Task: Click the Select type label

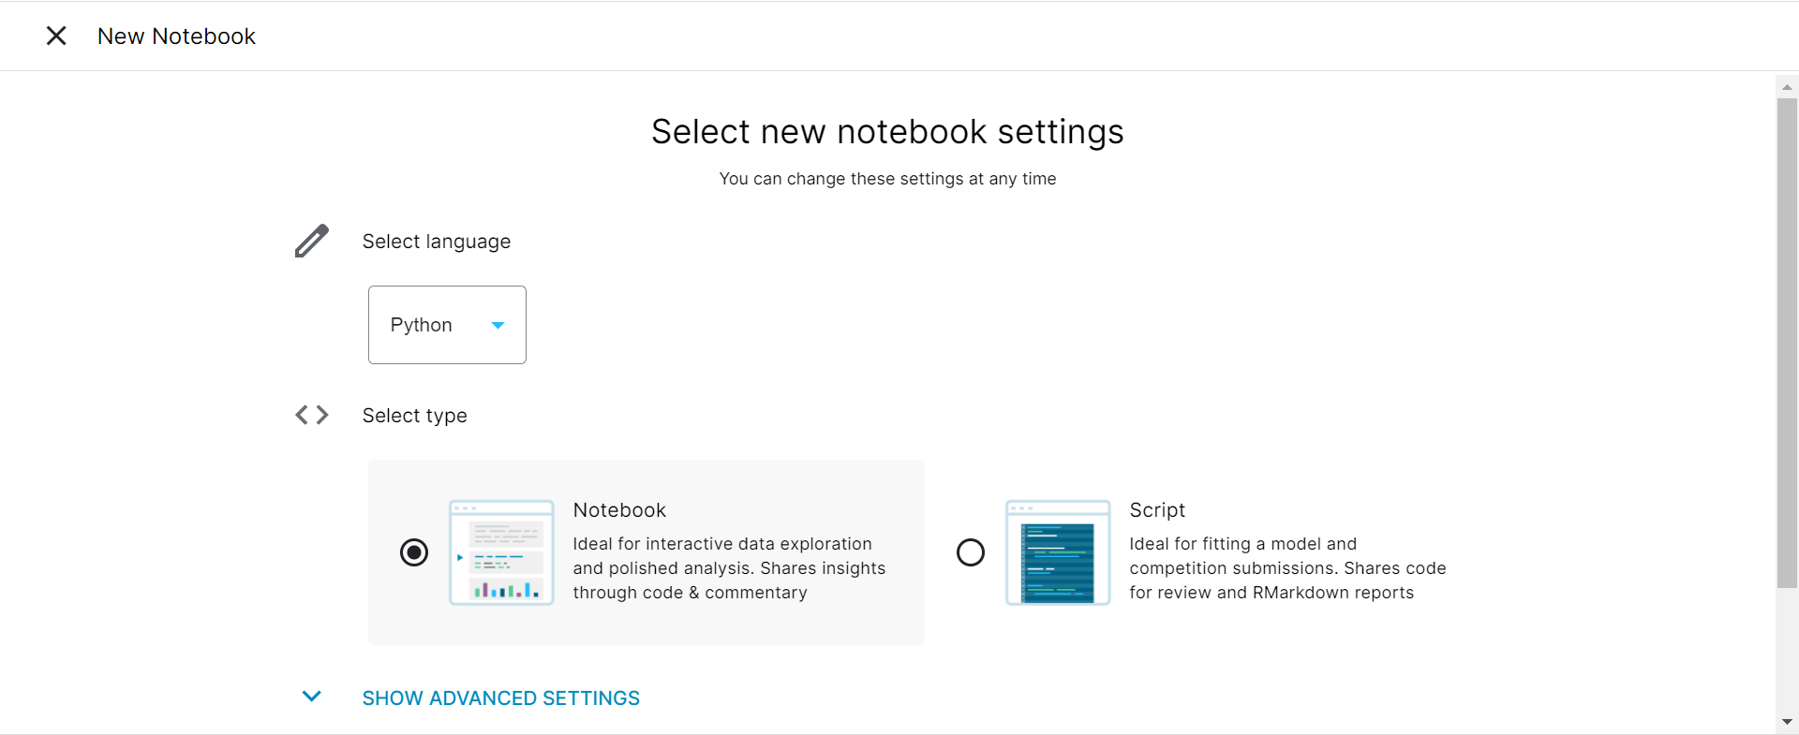Action: 414,416
